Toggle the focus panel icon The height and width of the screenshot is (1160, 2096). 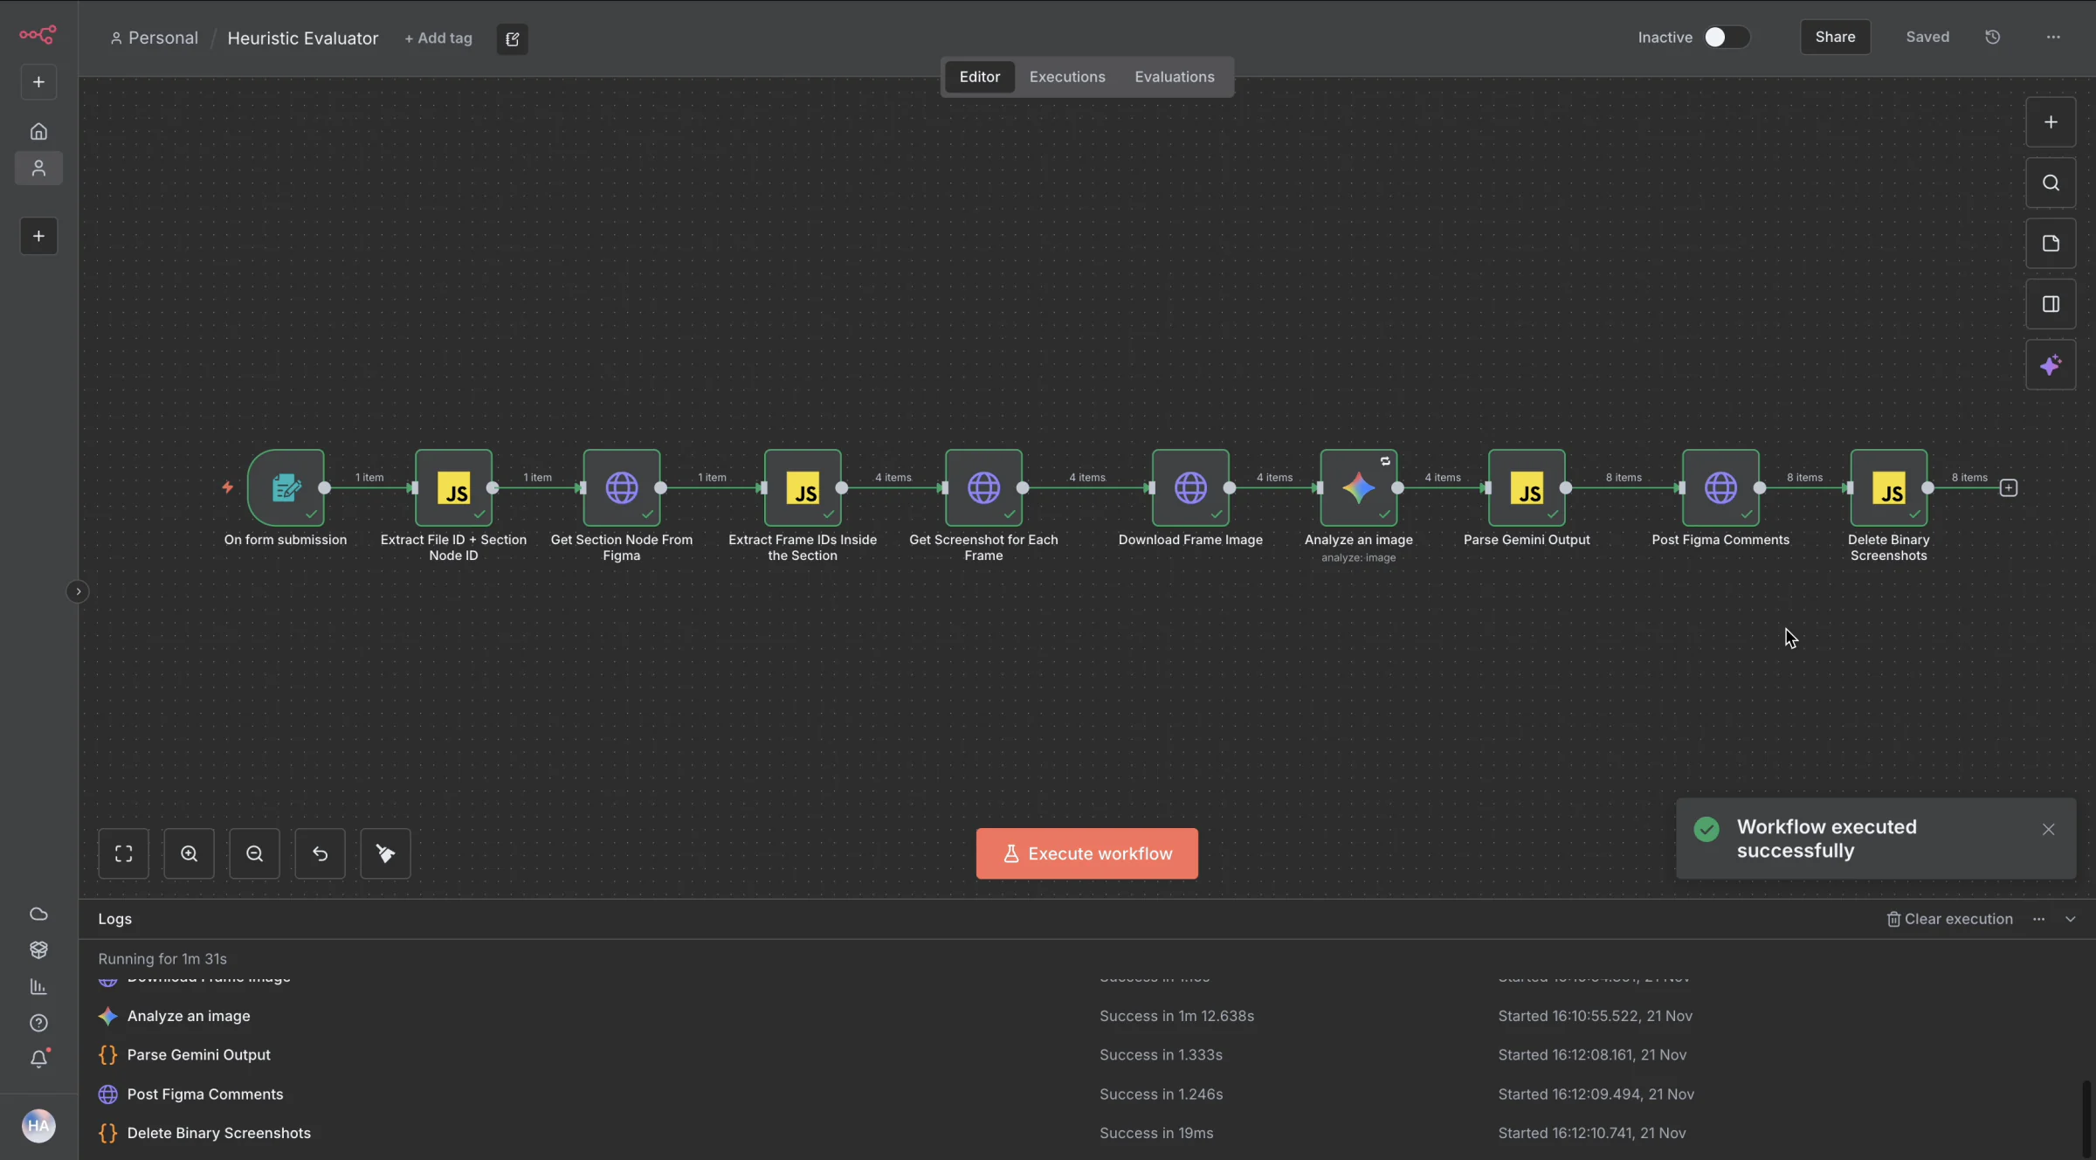tap(2051, 304)
